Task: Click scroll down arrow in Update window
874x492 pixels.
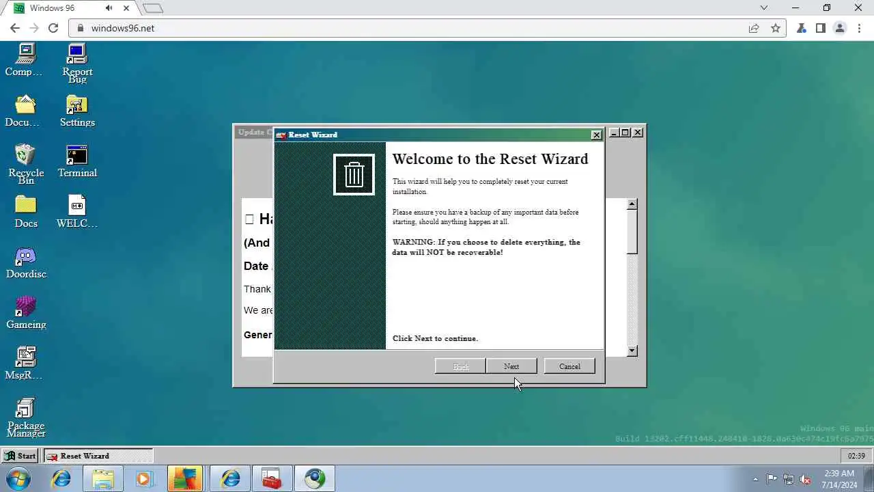Action: tap(632, 351)
